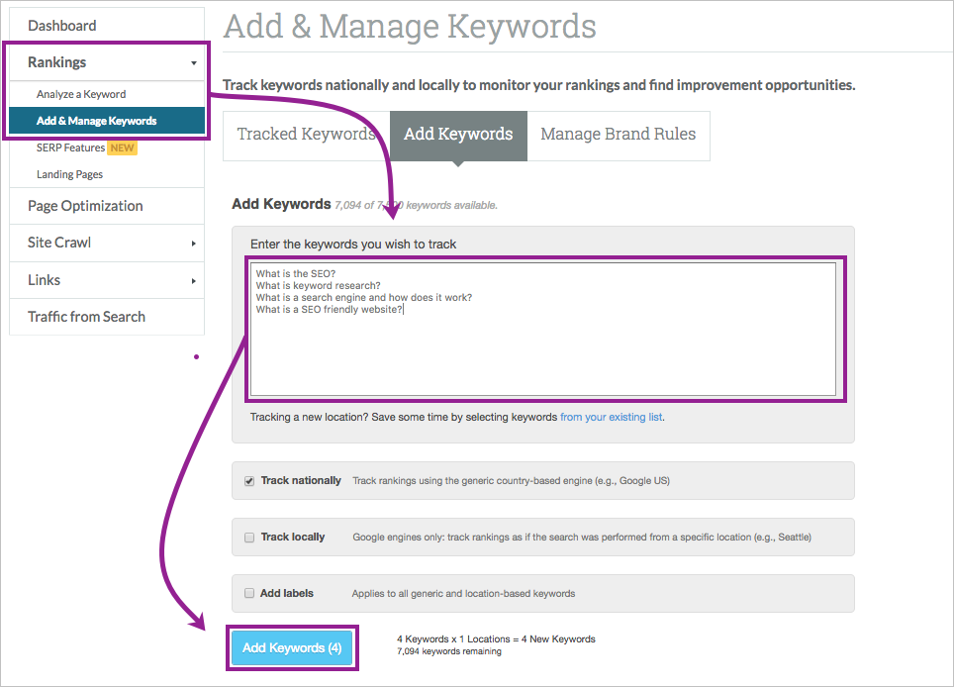Click the NEW badge beside SERP Features
954x687 pixels.
pos(123,147)
